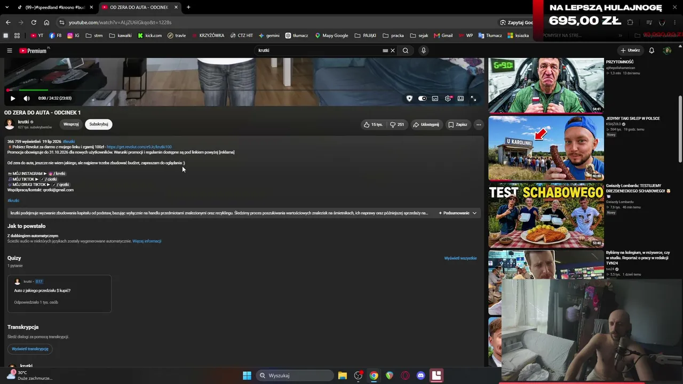The image size is (683, 384).
Task: Subscribe via the Subskrybuj button
Action: click(x=99, y=124)
